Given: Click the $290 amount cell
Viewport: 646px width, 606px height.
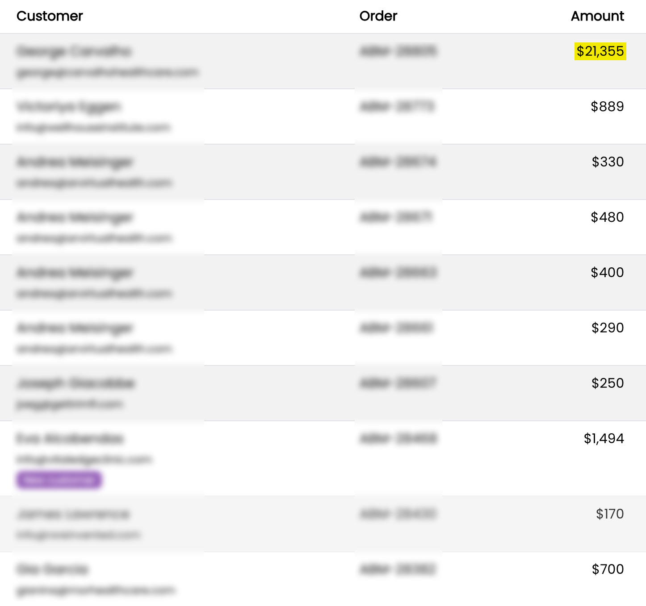Looking at the screenshot, I should [607, 328].
